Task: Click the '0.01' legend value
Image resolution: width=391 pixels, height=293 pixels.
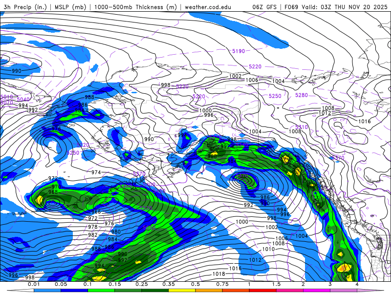Action: tap(34, 284)
